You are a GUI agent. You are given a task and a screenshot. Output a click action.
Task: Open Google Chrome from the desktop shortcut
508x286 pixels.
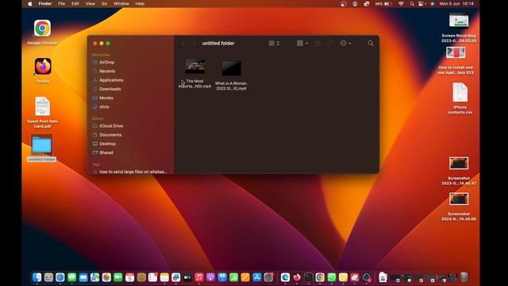click(42, 29)
